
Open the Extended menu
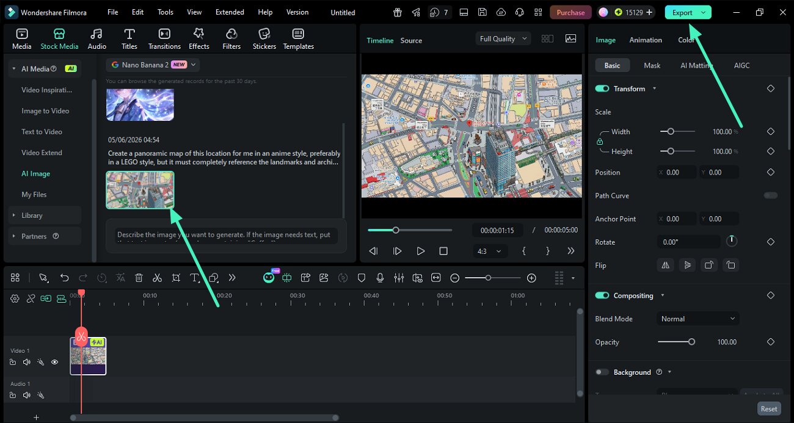pos(230,12)
